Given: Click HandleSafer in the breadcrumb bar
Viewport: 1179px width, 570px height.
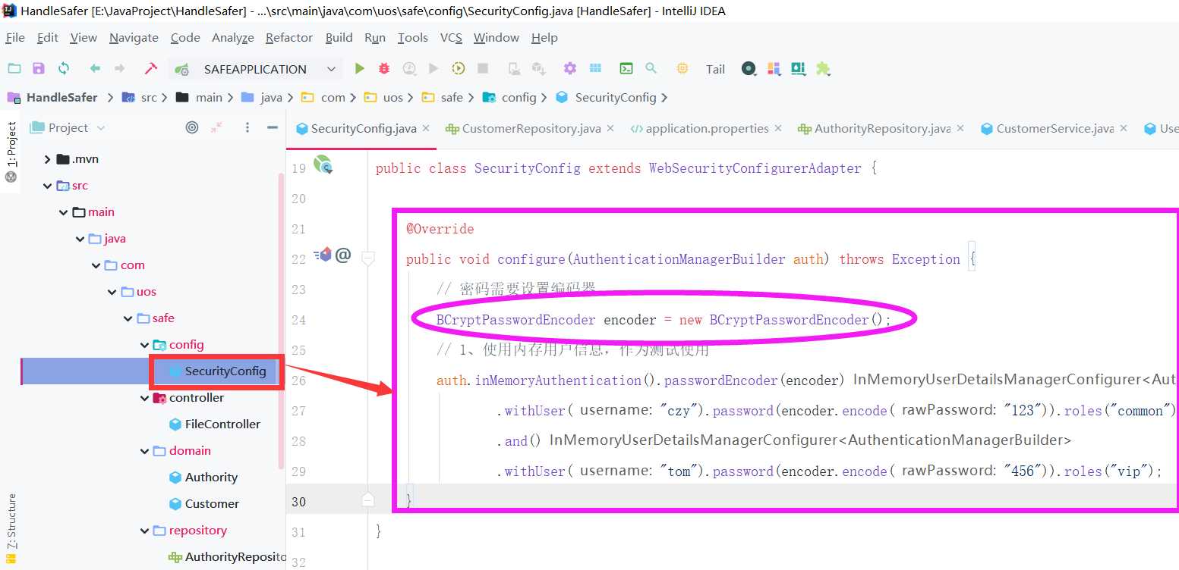Looking at the screenshot, I should (x=61, y=97).
